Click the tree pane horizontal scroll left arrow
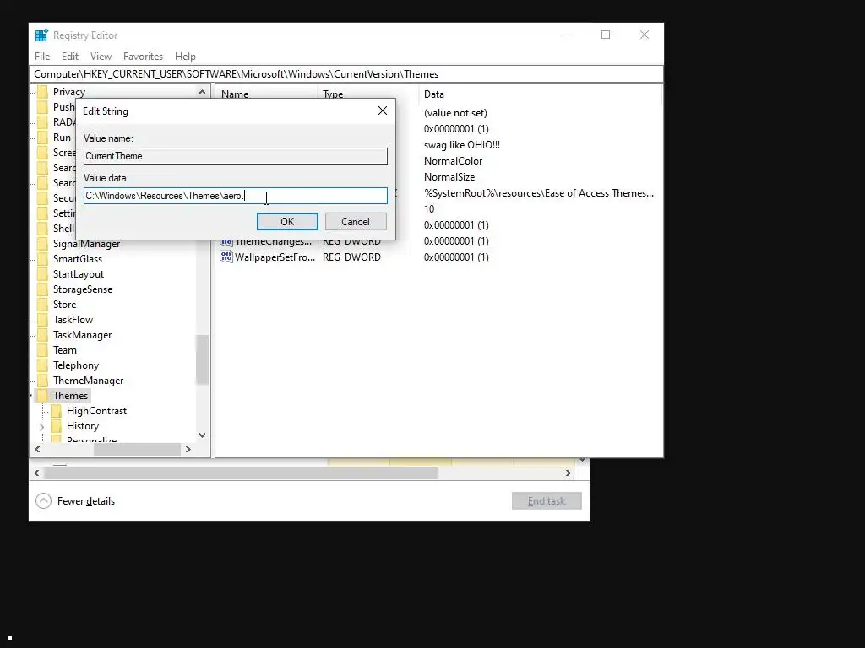Image resolution: width=865 pixels, height=648 pixels. (x=37, y=449)
